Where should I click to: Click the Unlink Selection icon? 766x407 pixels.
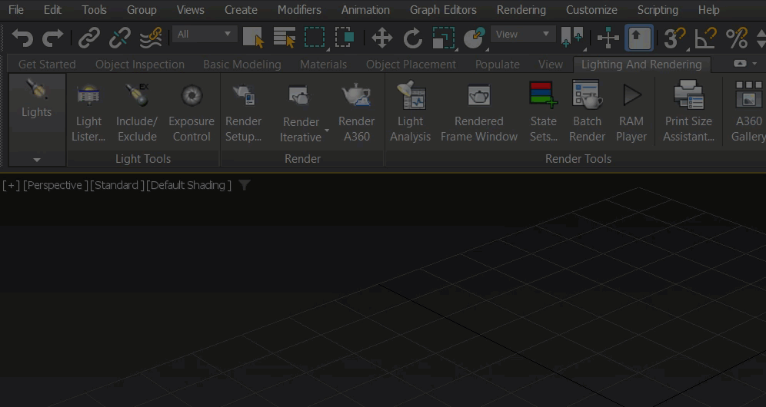pyautogui.click(x=120, y=38)
